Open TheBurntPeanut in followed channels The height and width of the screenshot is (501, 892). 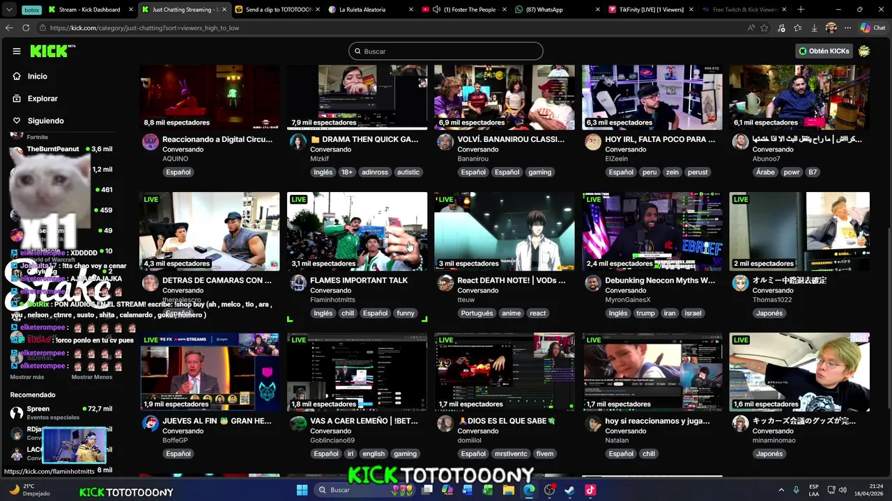point(61,149)
